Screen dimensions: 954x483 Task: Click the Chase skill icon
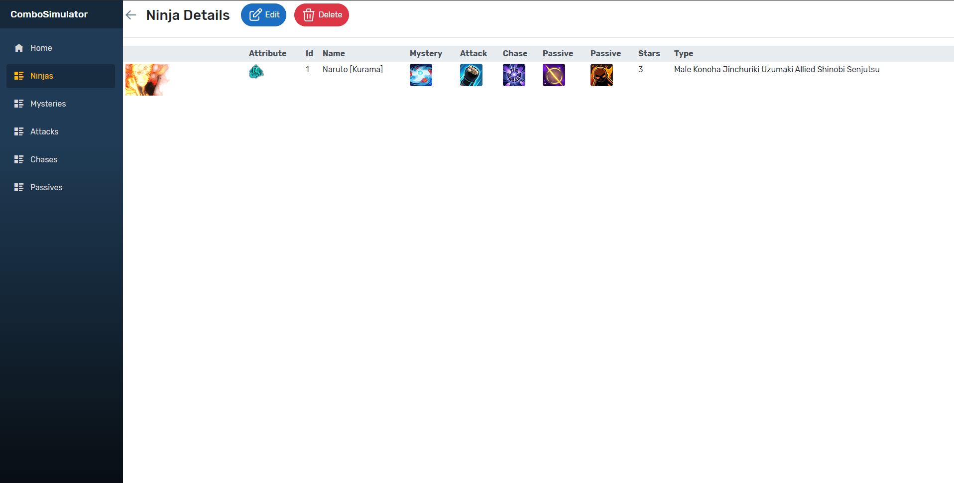pyautogui.click(x=514, y=75)
